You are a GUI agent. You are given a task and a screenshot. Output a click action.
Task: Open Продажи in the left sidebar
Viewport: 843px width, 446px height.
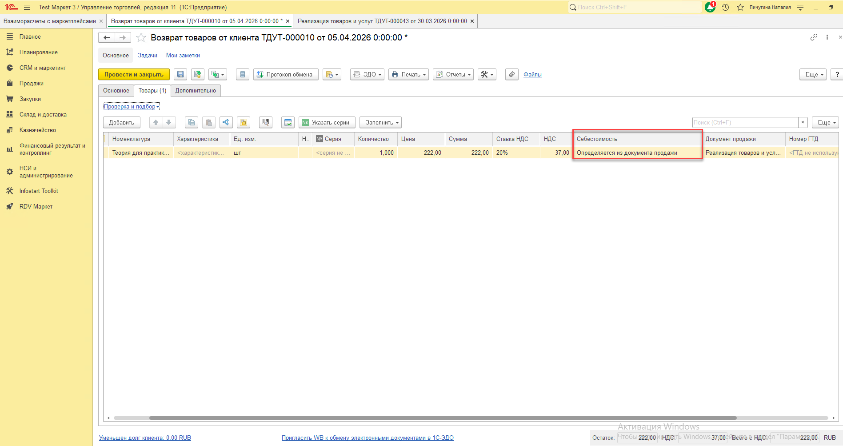(x=31, y=84)
